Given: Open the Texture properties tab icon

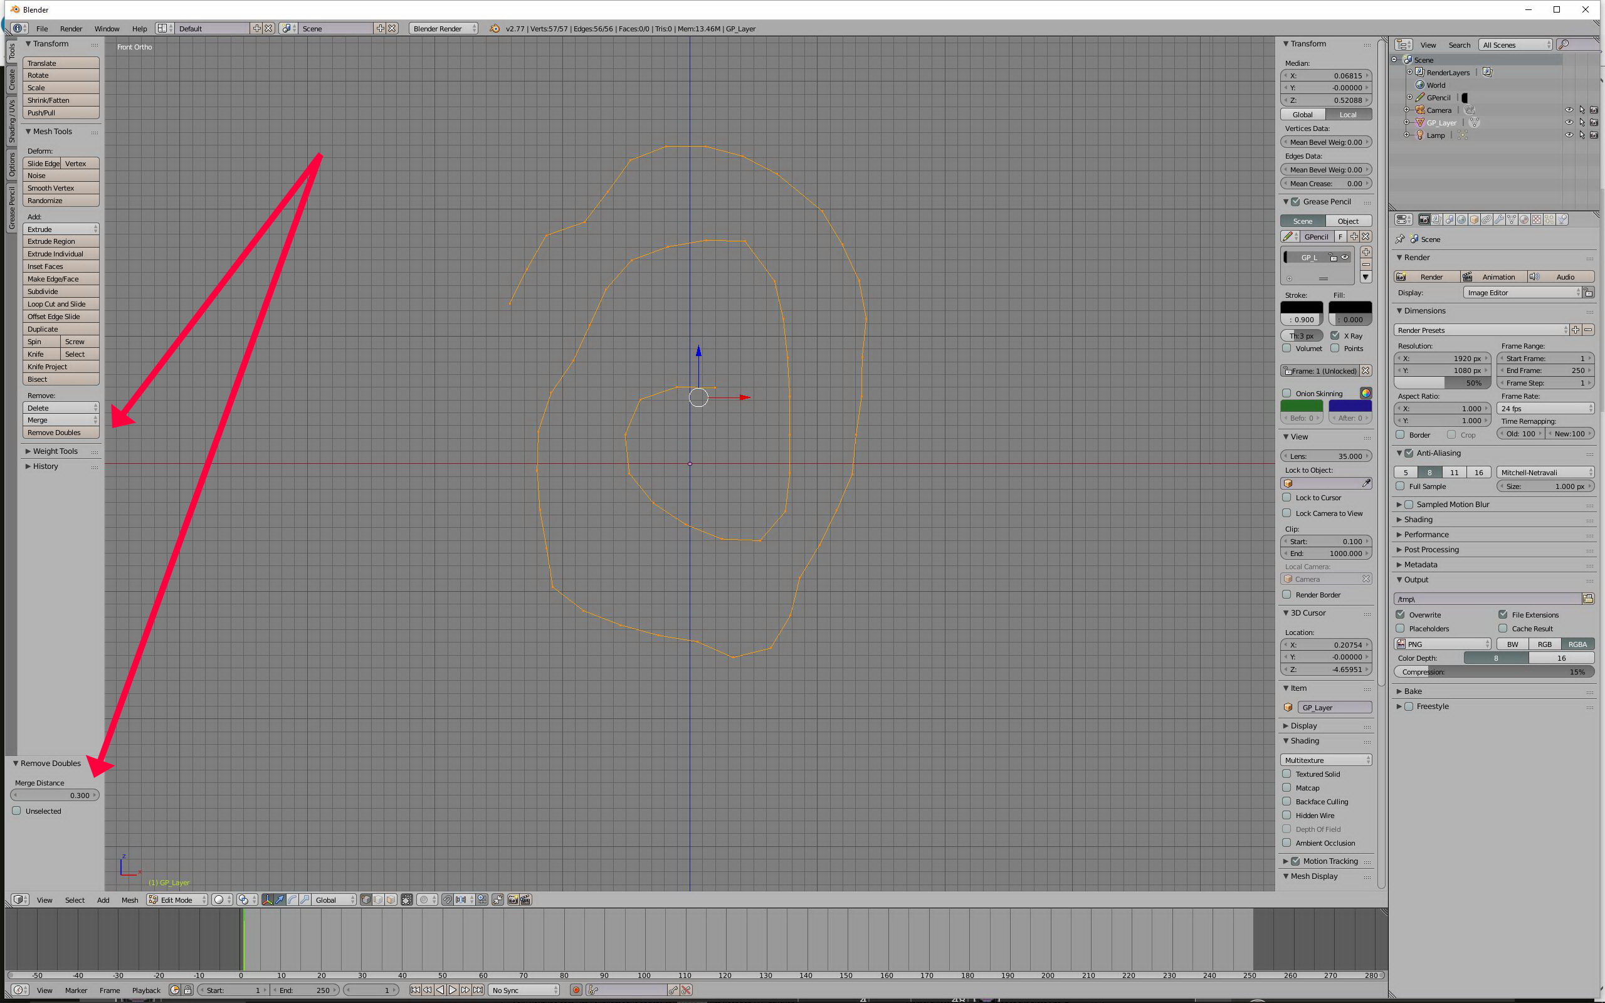Looking at the screenshot, I should click(1537, 219).
